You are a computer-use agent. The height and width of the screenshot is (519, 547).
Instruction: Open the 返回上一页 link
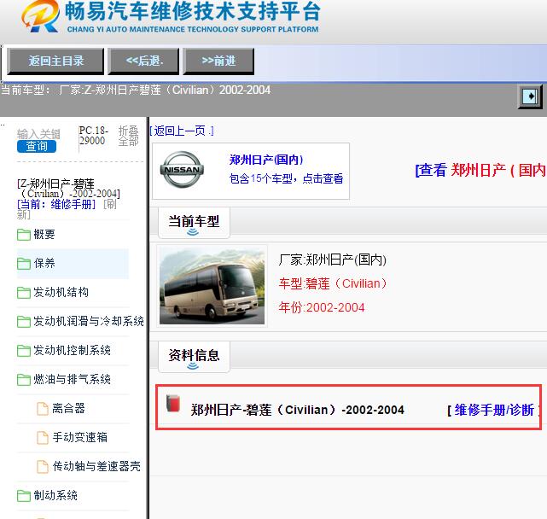pos(182,131)
